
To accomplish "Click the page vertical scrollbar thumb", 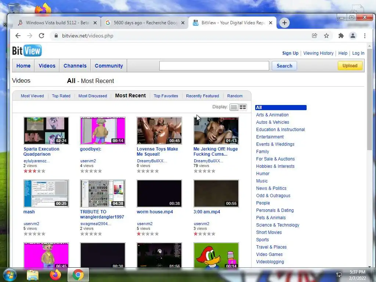I will click(369, 100).
